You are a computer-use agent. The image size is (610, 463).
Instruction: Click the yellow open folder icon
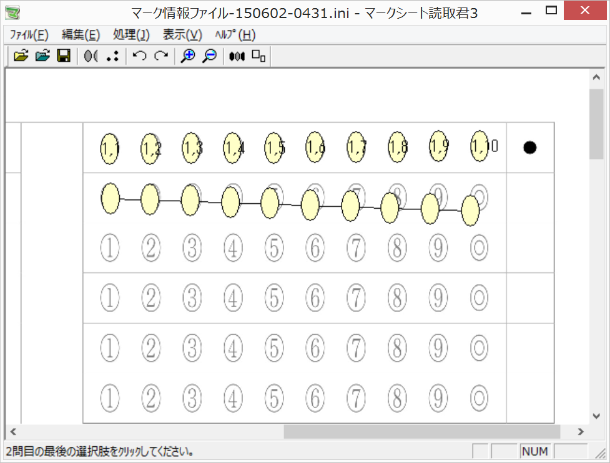tap(21, 56)
